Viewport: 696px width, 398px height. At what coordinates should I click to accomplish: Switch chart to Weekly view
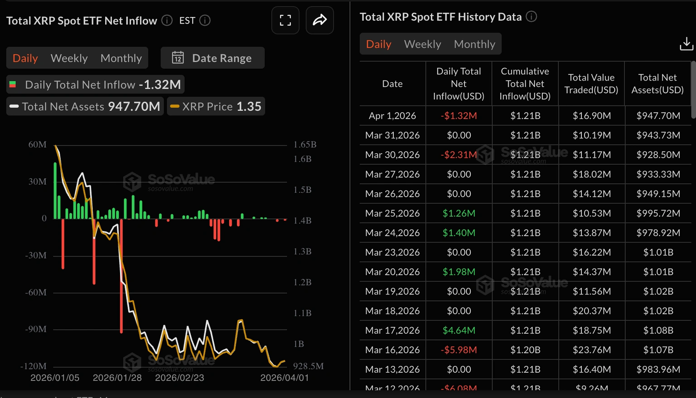[69, 58]
